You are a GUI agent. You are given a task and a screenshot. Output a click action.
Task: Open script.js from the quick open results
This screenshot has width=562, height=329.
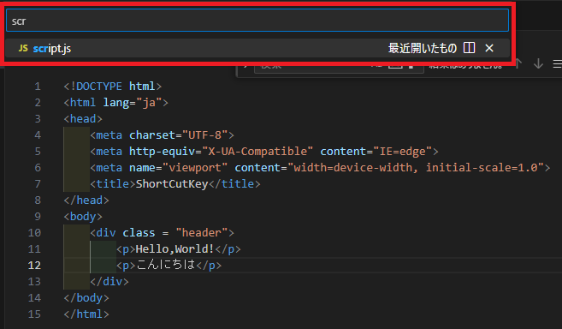click(257, 48)
